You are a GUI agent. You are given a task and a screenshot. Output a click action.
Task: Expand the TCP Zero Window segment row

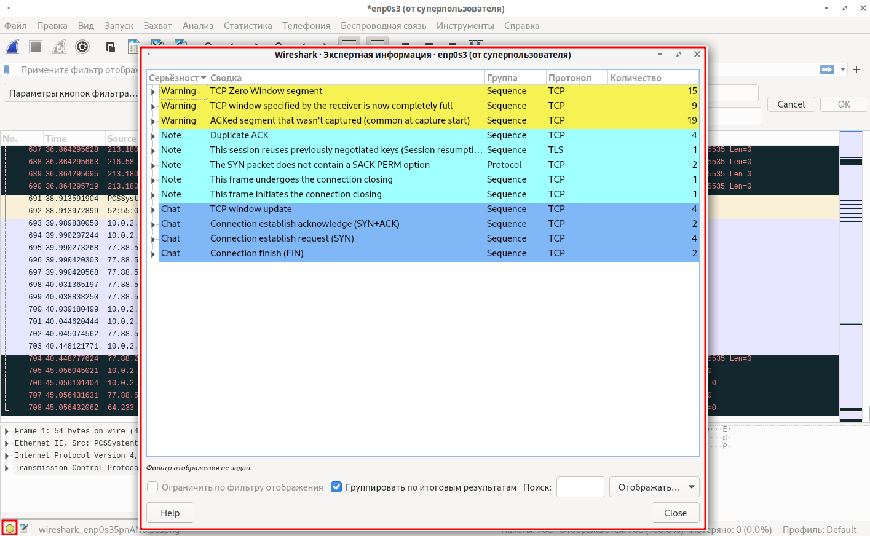pyautogui.click(x=152, y=92)
